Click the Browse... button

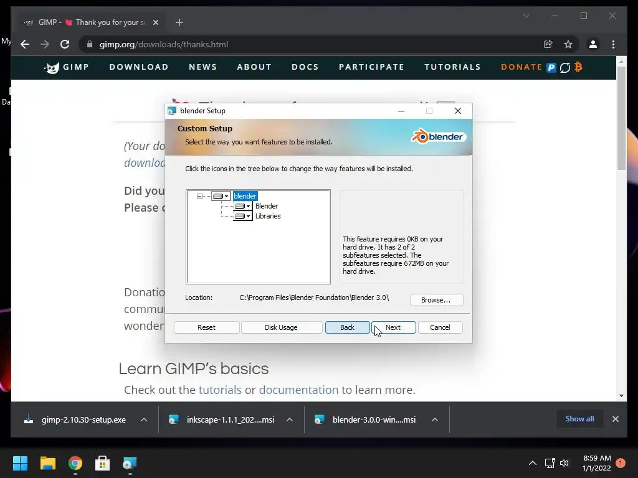[x=436, y=300]
